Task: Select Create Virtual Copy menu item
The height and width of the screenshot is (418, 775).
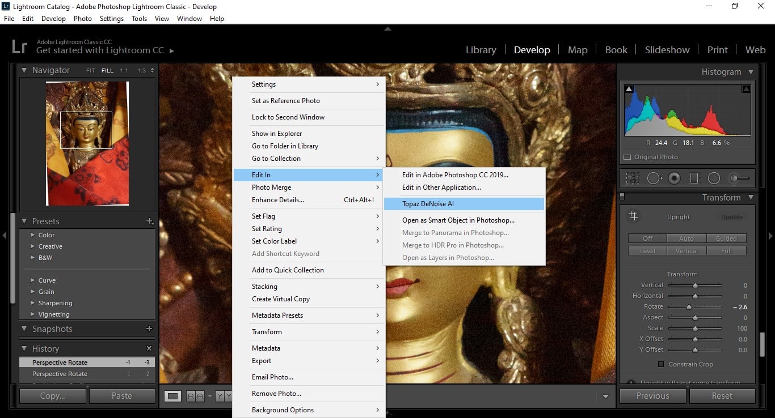Action: click(x=309, y=299)
